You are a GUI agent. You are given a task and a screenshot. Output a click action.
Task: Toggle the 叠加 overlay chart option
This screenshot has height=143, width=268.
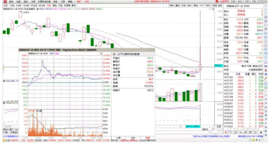tap(178, 6)
